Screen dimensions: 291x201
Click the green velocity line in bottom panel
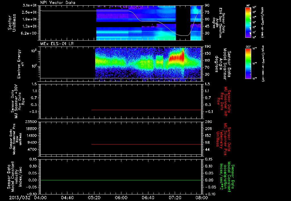point(121,180)
